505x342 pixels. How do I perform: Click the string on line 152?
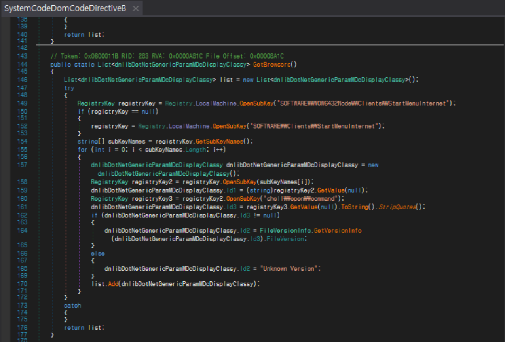[x=315, y=126]
